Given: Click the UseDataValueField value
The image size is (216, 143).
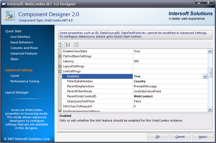Looking at the screenshot, I should click(x=170, y=91).
